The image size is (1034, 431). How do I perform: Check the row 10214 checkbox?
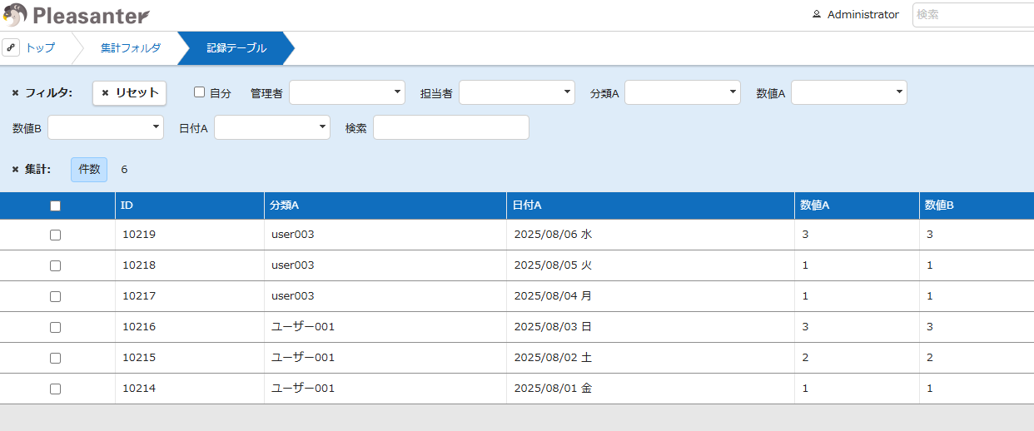click(x=56, y=389)
